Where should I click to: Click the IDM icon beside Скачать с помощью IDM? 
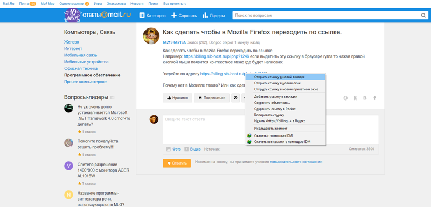(249, 135)
